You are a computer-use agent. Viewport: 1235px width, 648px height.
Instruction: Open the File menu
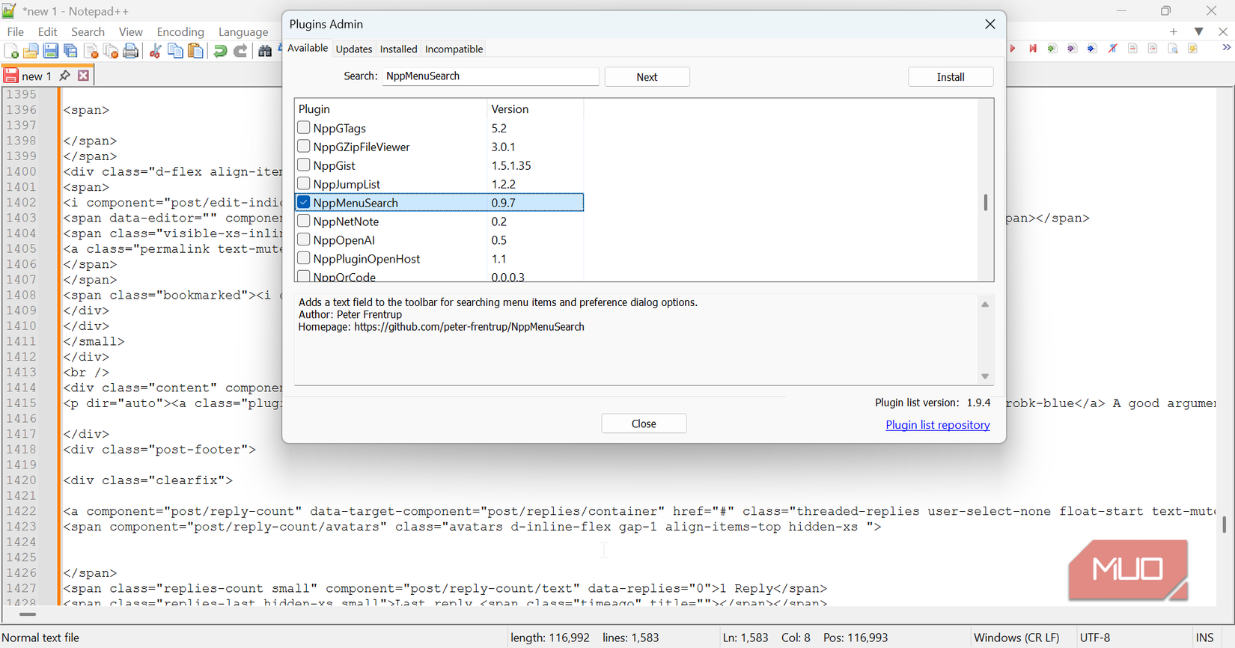[x=16, y=31]
